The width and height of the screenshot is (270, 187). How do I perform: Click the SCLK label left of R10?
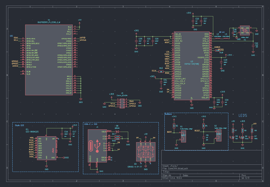point(154,71)
